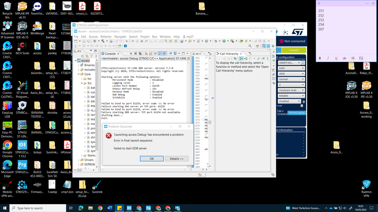Click STM32CubeIDE icon on the Windows taskbar
The width and height of the screenshot is (378, 212).
pos(129,208)
